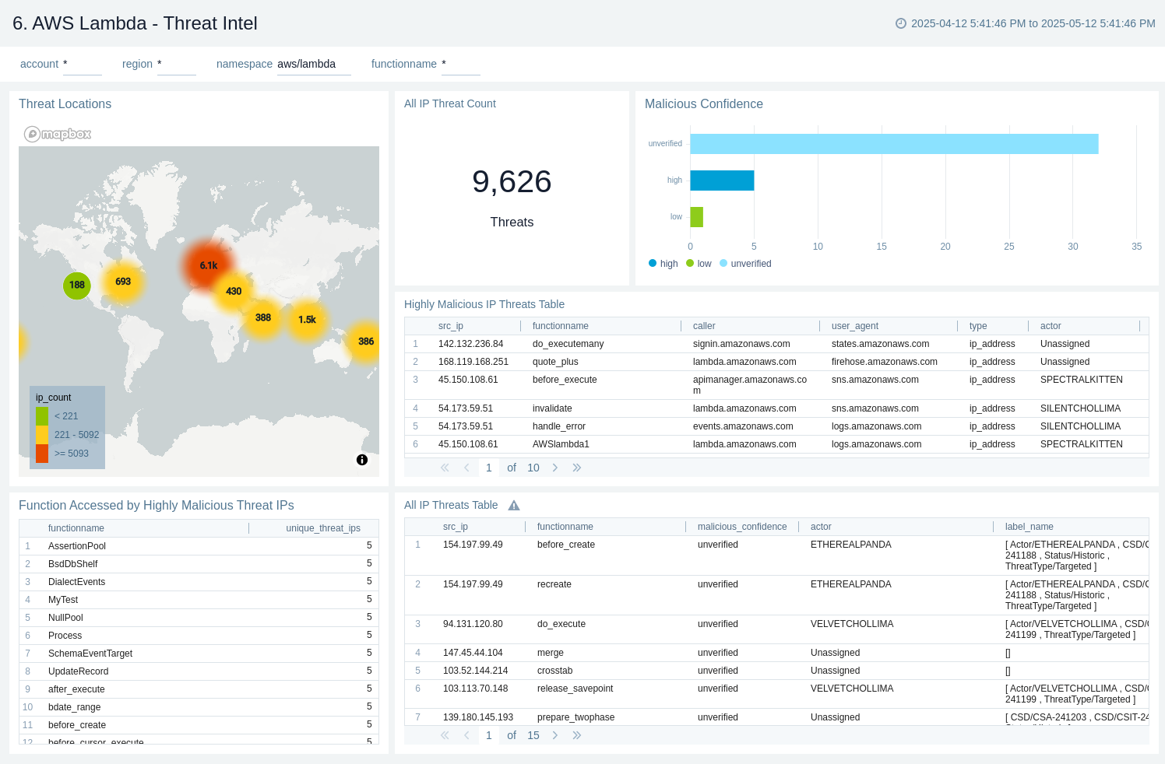Click the green 188 map cluster

click(77, 286)
